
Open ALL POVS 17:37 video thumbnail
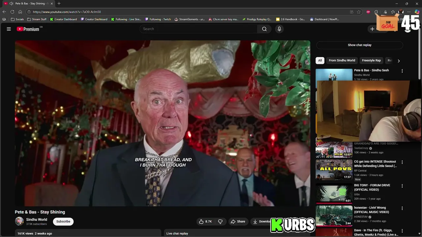(x=334, y=170)
